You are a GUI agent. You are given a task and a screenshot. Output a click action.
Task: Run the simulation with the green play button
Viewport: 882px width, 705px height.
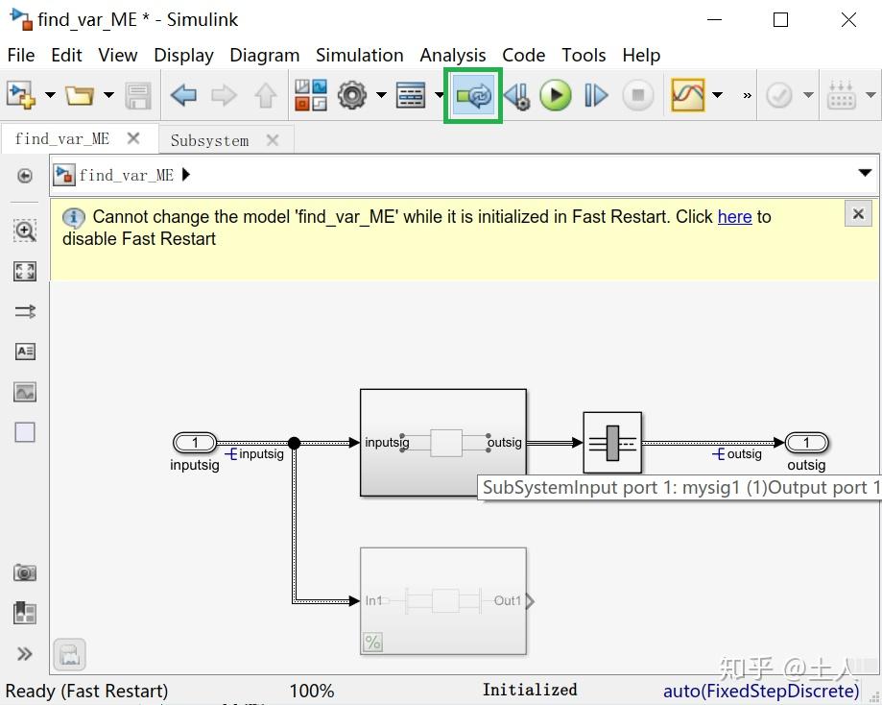(x=556, y=95)
